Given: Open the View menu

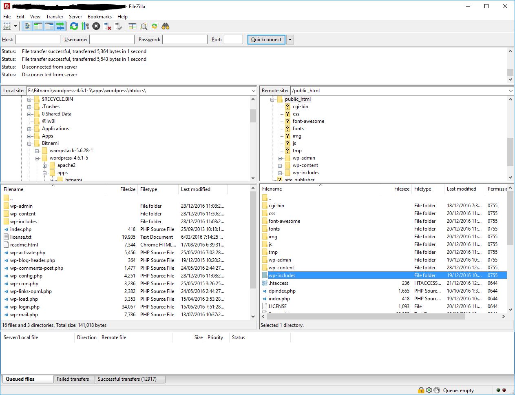Looking at the screenshot, I should click(35, 17).
